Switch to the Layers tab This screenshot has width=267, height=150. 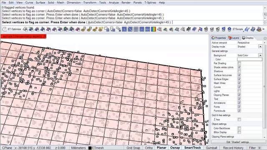coord(234,38)
